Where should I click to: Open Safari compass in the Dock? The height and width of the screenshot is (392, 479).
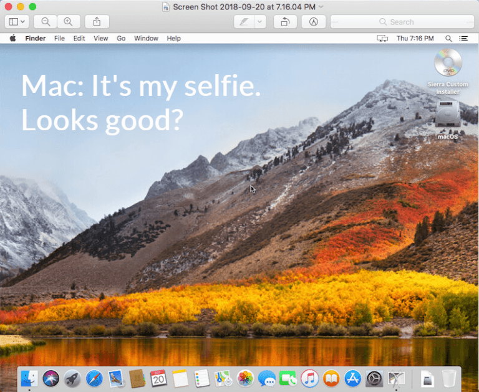pos(94,378)
